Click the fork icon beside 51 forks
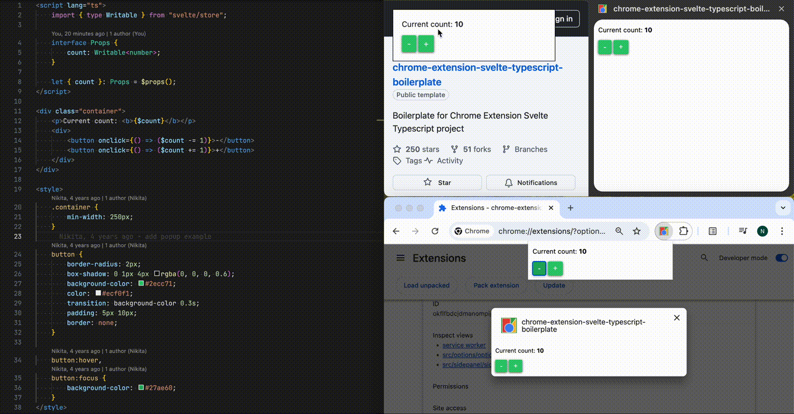This screenshot has width=794, height=414. point(454,149)
